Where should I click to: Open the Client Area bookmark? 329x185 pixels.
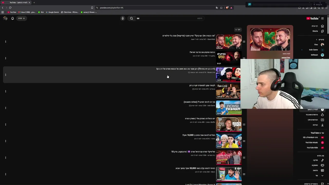click(69, 12)
